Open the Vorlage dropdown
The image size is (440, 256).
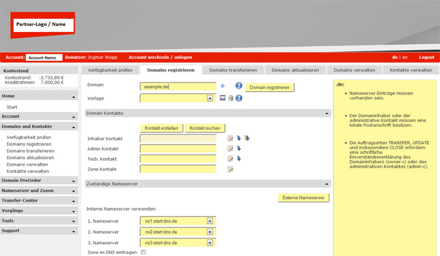[210, 98]
